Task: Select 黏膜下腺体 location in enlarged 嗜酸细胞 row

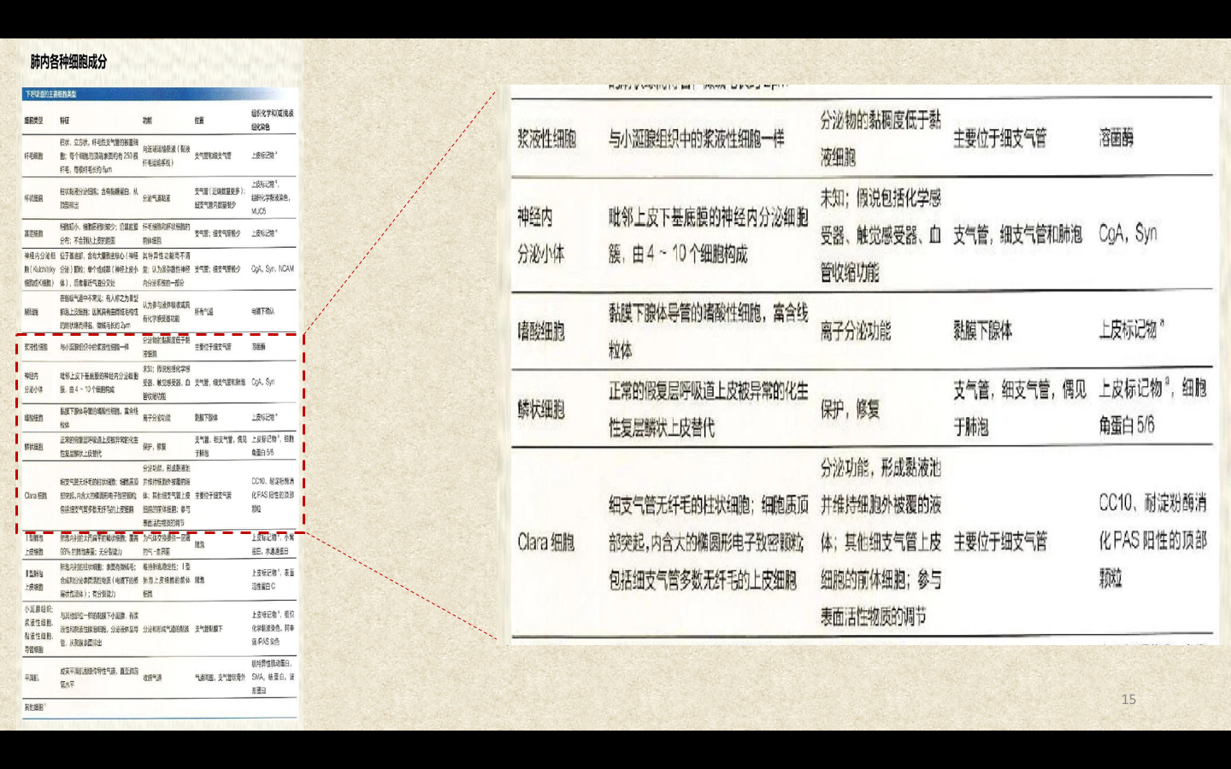Action: [983, 332]
